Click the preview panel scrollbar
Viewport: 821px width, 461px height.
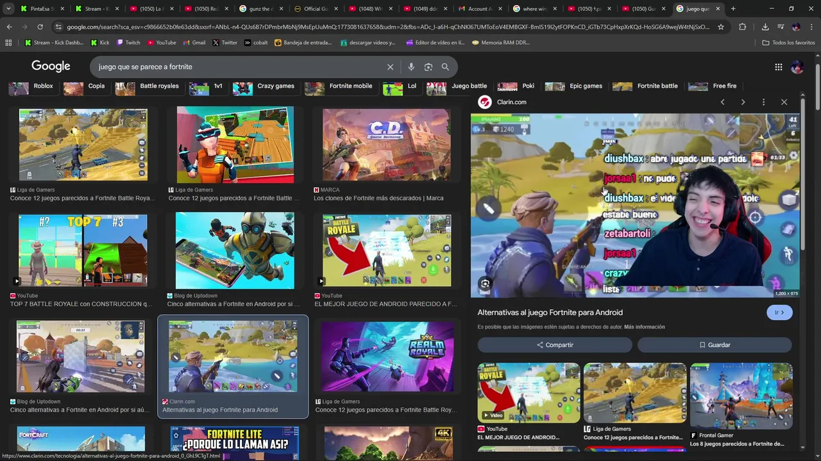click(802, 173)
